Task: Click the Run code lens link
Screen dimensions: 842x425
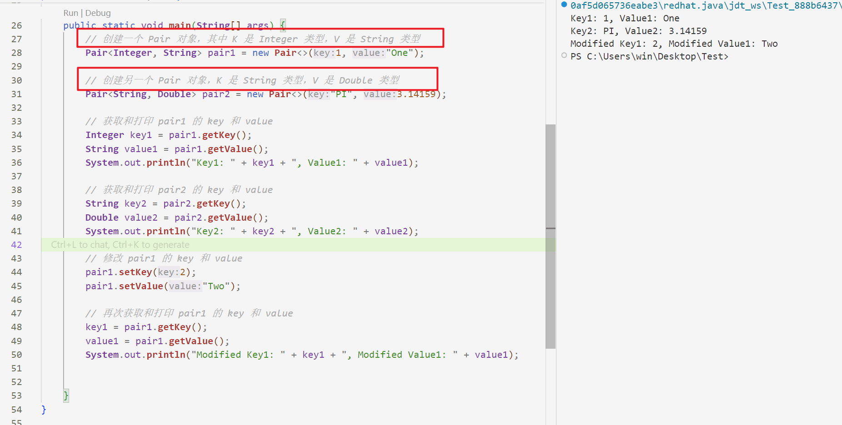Action: [70, 13]
